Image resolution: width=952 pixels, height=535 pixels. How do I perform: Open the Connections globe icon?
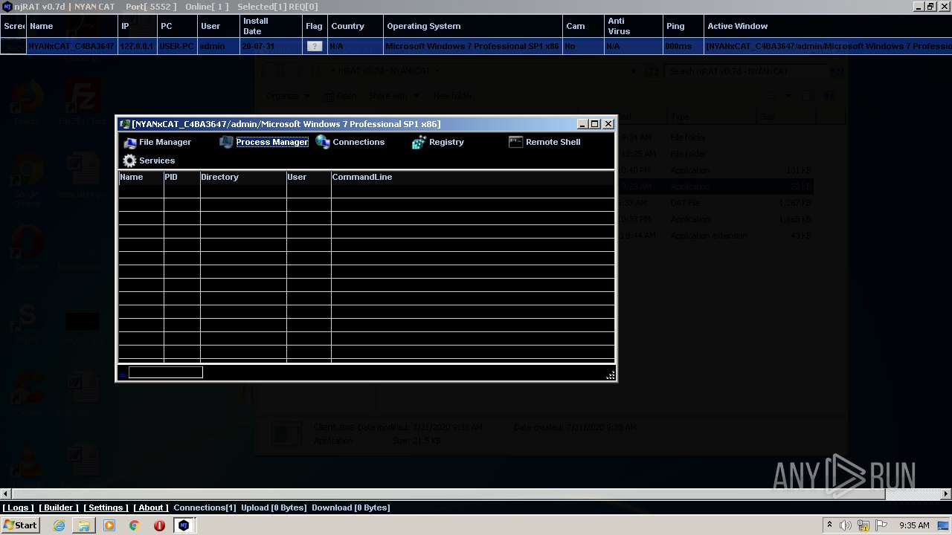(323, 142)
